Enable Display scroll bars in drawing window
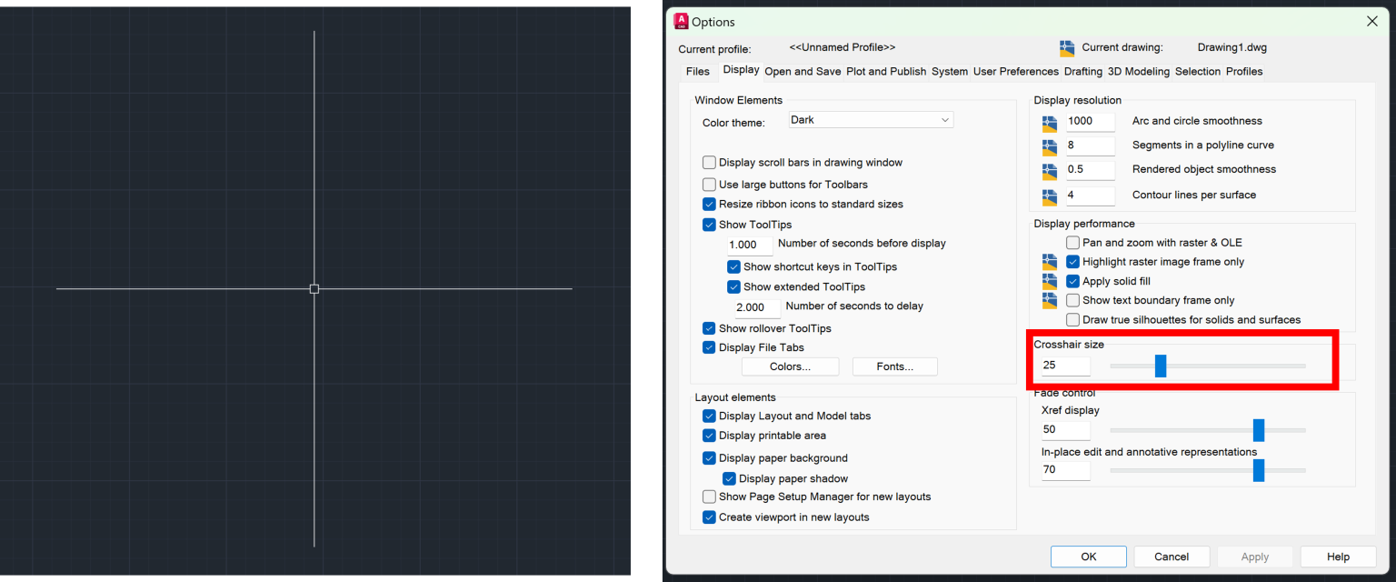The height and width of the screenshot is (582, 1396). pos(709,162)
